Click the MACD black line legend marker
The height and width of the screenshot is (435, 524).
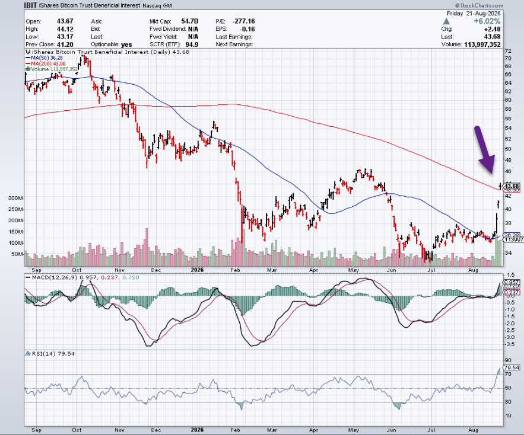(x=28, y=277)
